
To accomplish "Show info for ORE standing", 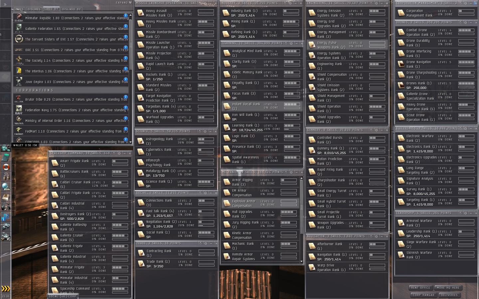I will pos(126,48).
